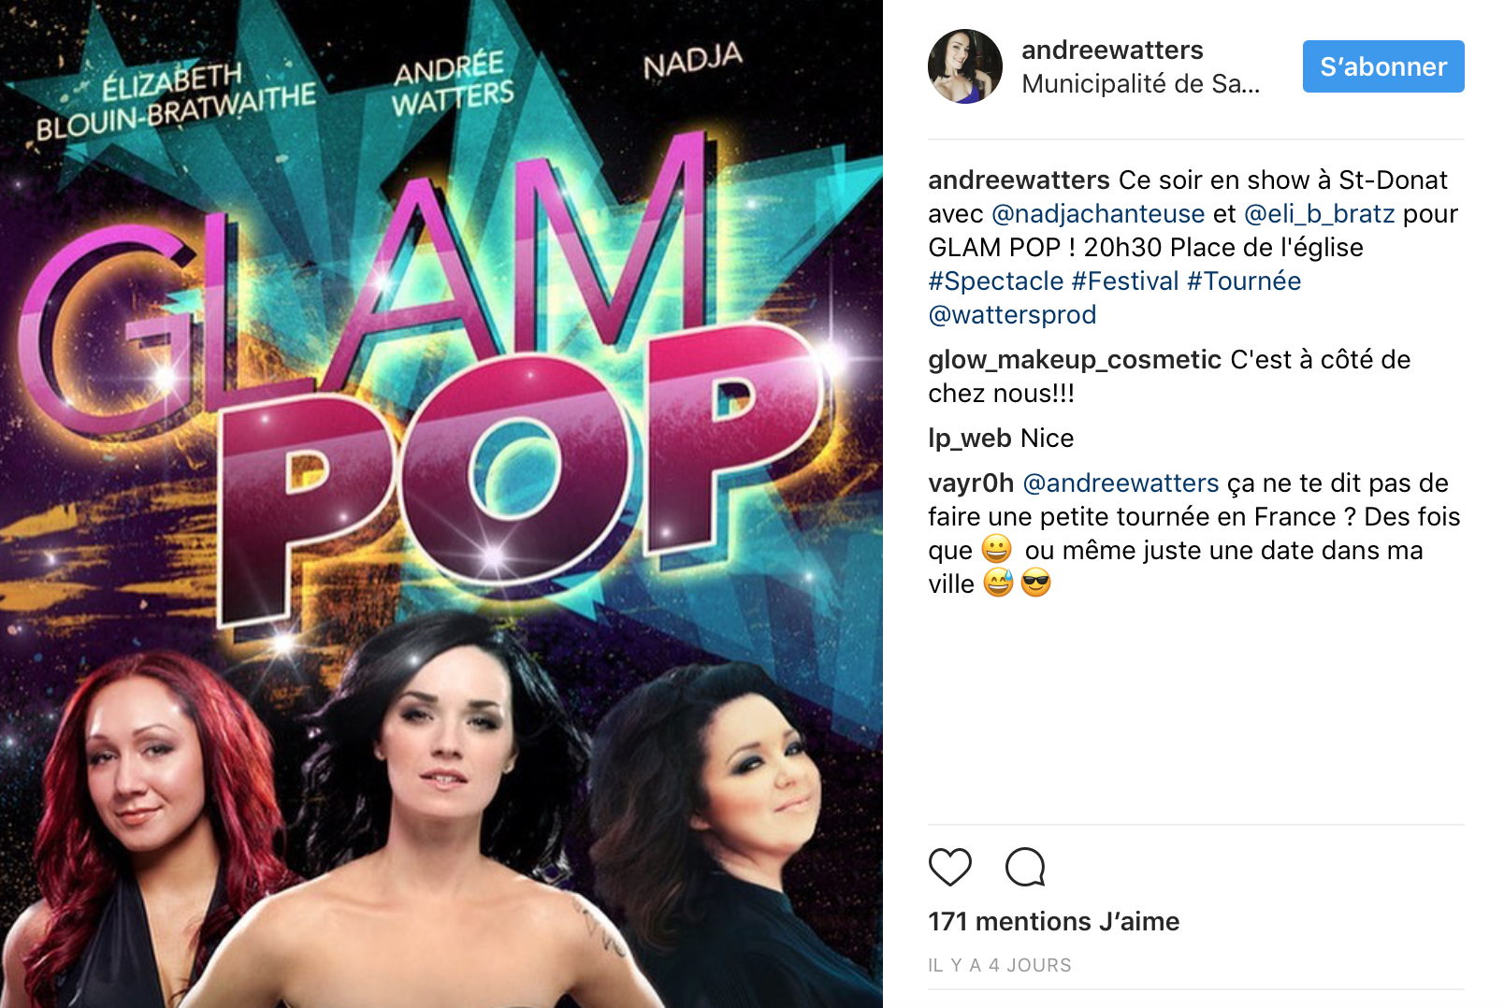Open comments via speech bubble icon
This screenshot has width=1504, height=1008.
click(x=1025, y=867)
